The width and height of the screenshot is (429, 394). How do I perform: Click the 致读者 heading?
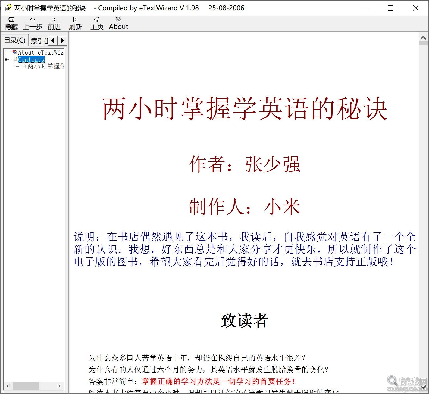[x=245, y=320]
